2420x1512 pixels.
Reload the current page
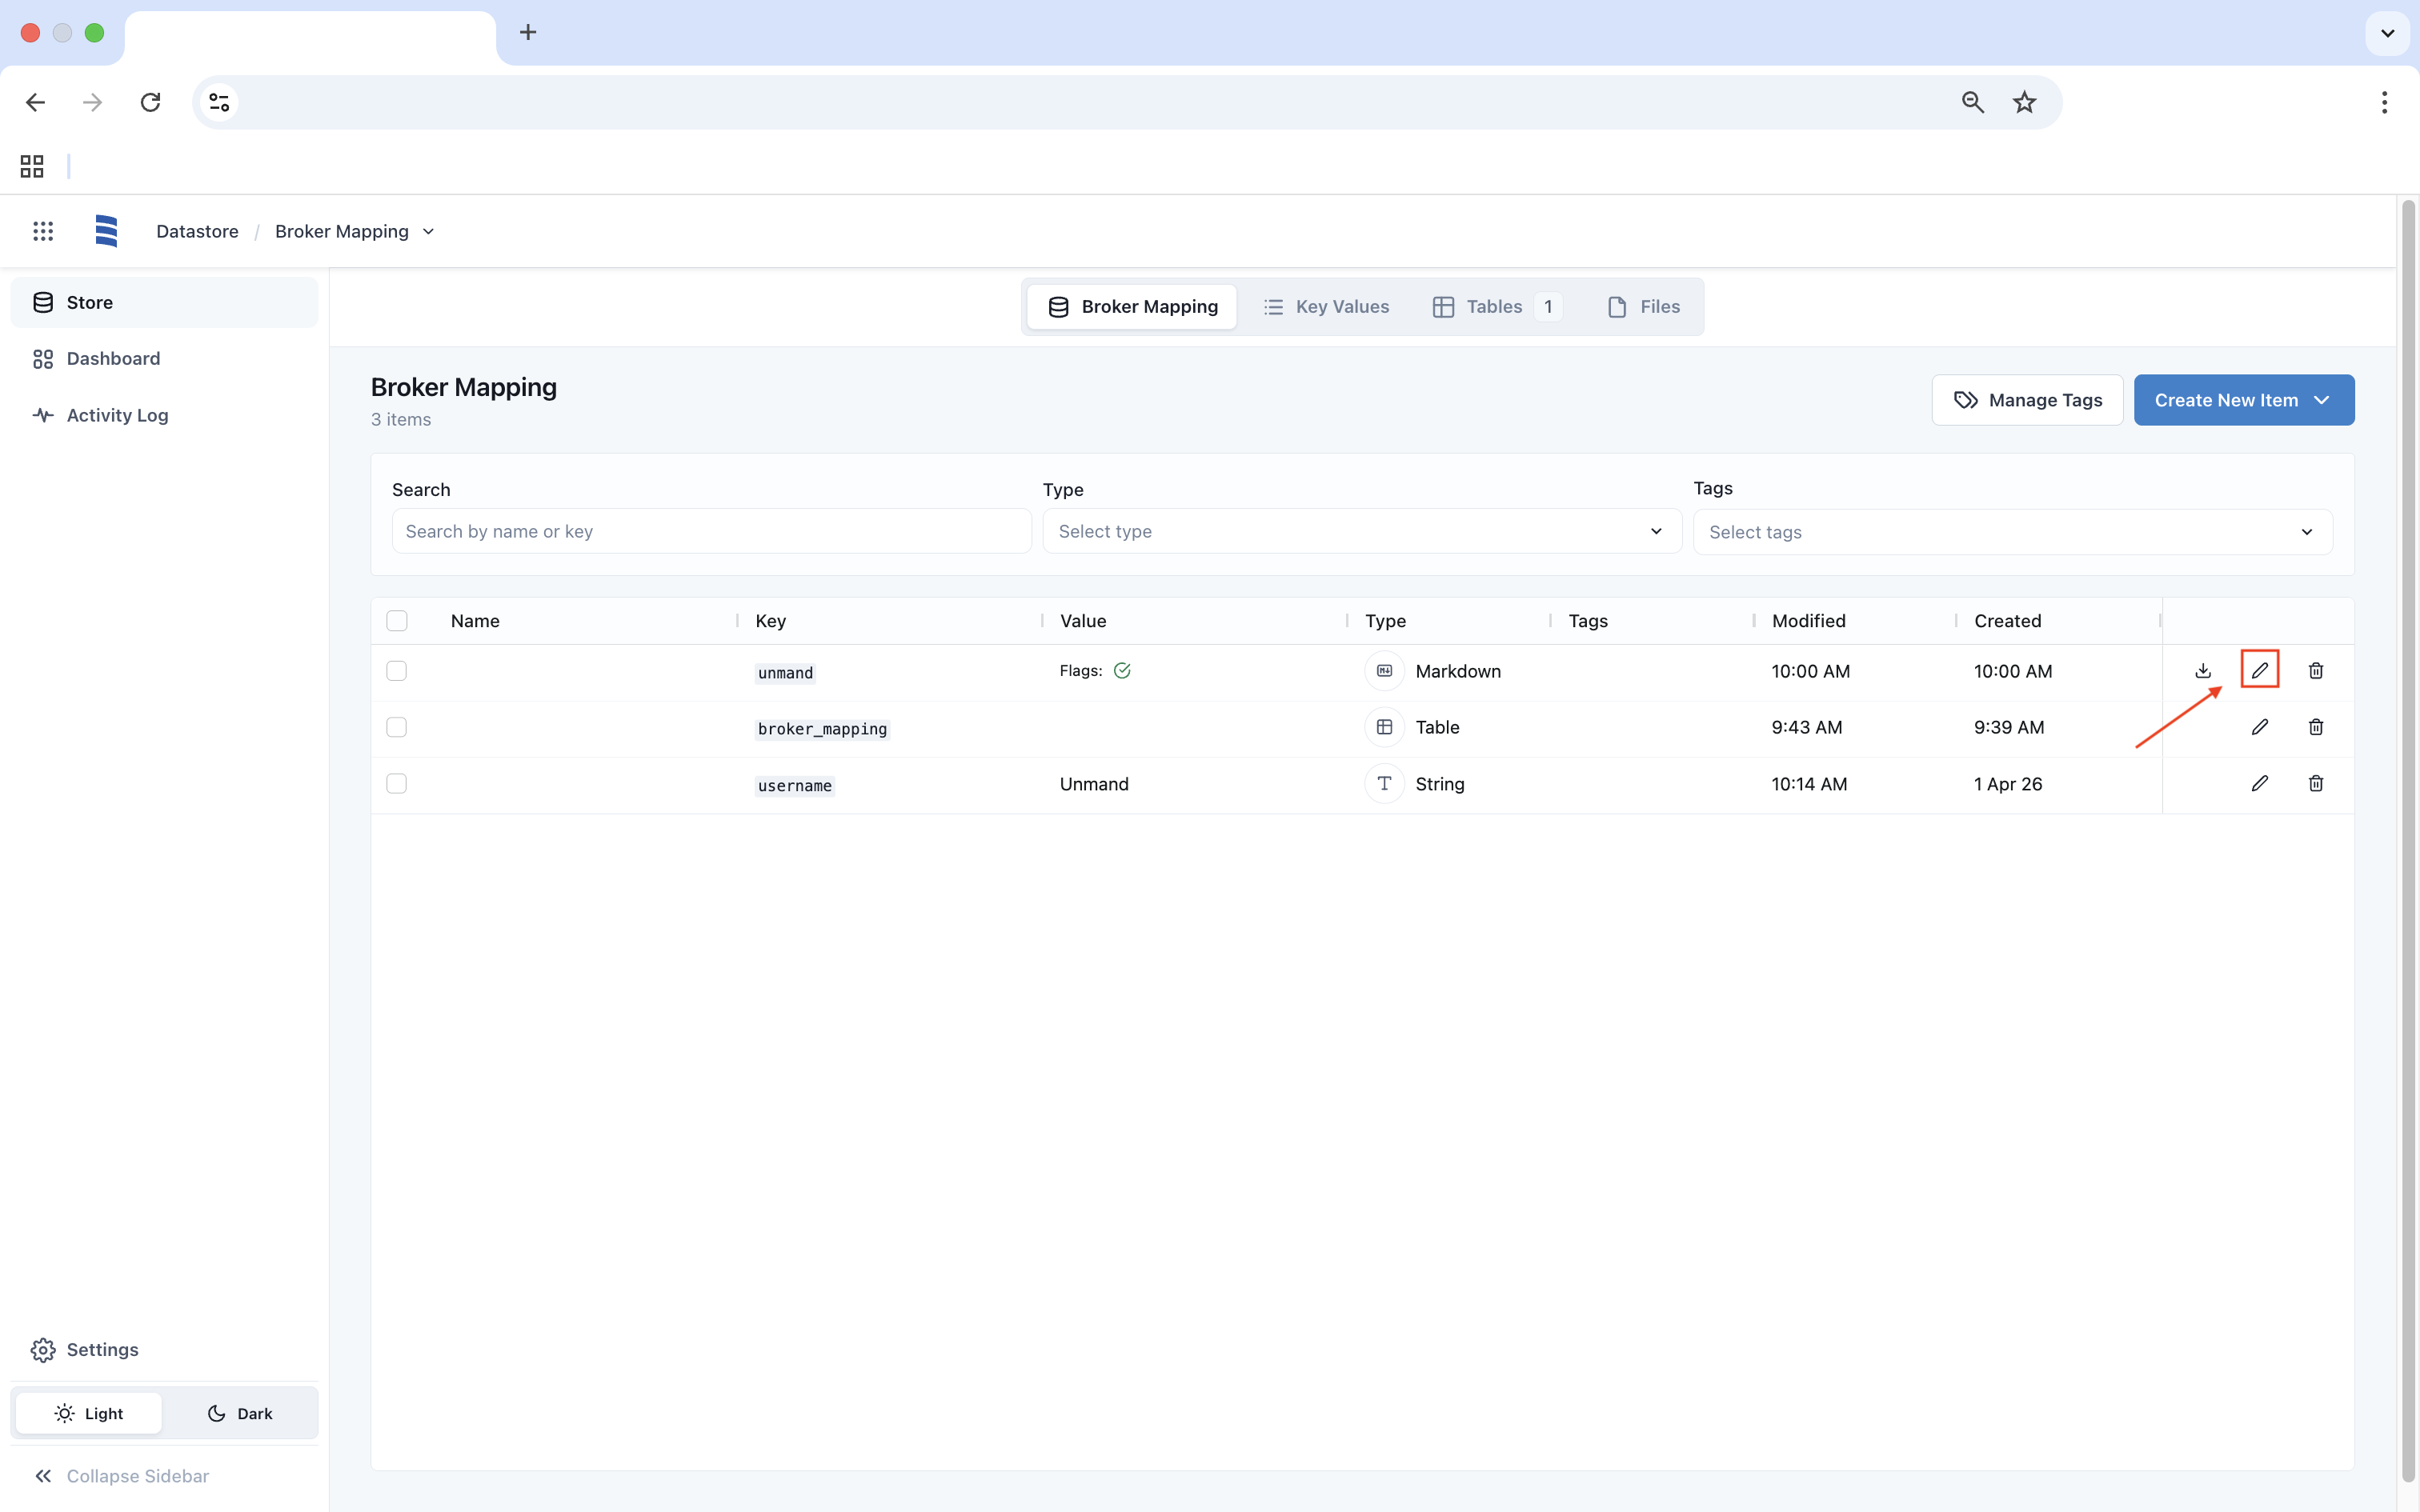tap(150, 102)
